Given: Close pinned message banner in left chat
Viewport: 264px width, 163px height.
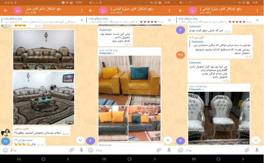Looking at the screenshot, I should [82, 20].
